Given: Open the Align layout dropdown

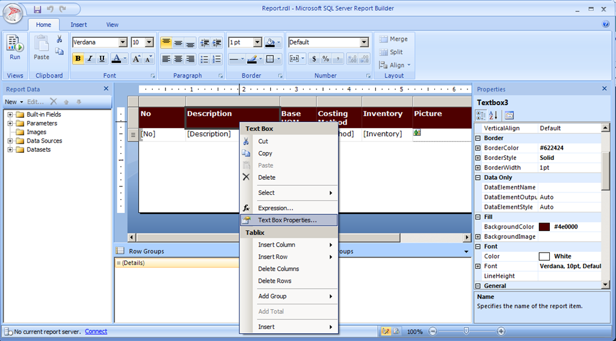Looking at the screenshot, I should 395,65.
